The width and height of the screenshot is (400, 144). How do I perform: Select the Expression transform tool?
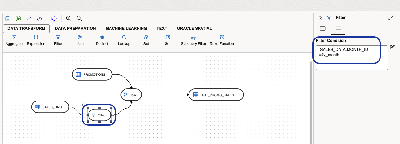tap(36, 40)
